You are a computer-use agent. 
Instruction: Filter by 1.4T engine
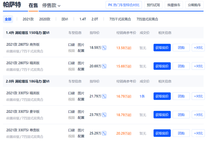[x=83, y=19]
